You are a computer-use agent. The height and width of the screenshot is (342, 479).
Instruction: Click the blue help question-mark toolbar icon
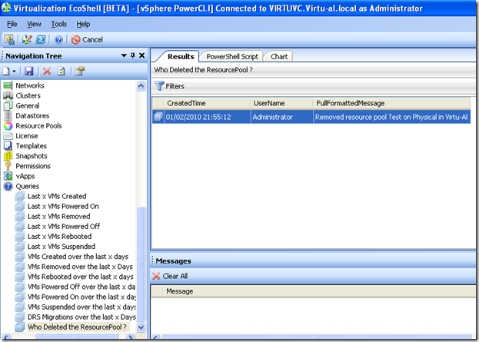pos(58,39)
